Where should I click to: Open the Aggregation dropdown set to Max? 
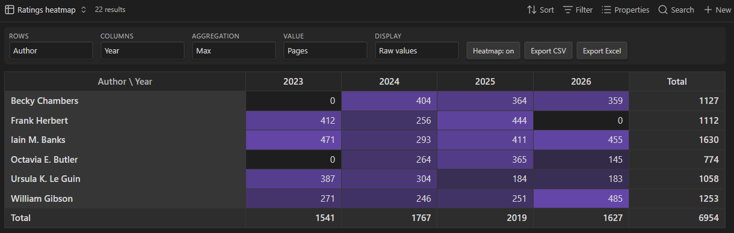click(234, 51)
